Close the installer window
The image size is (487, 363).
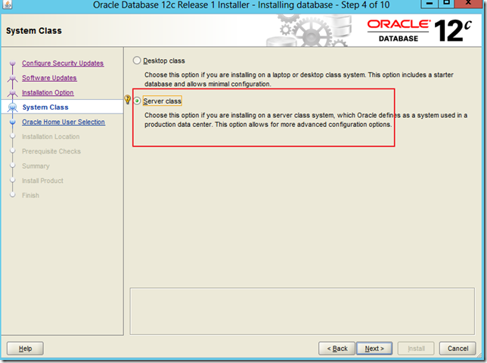pos(468,3)
